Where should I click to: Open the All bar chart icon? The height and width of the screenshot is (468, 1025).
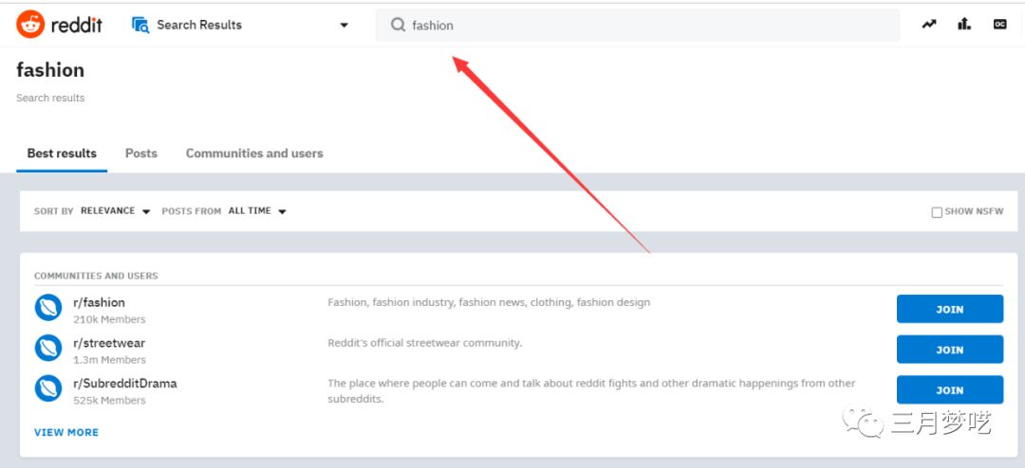click(964, 25)
